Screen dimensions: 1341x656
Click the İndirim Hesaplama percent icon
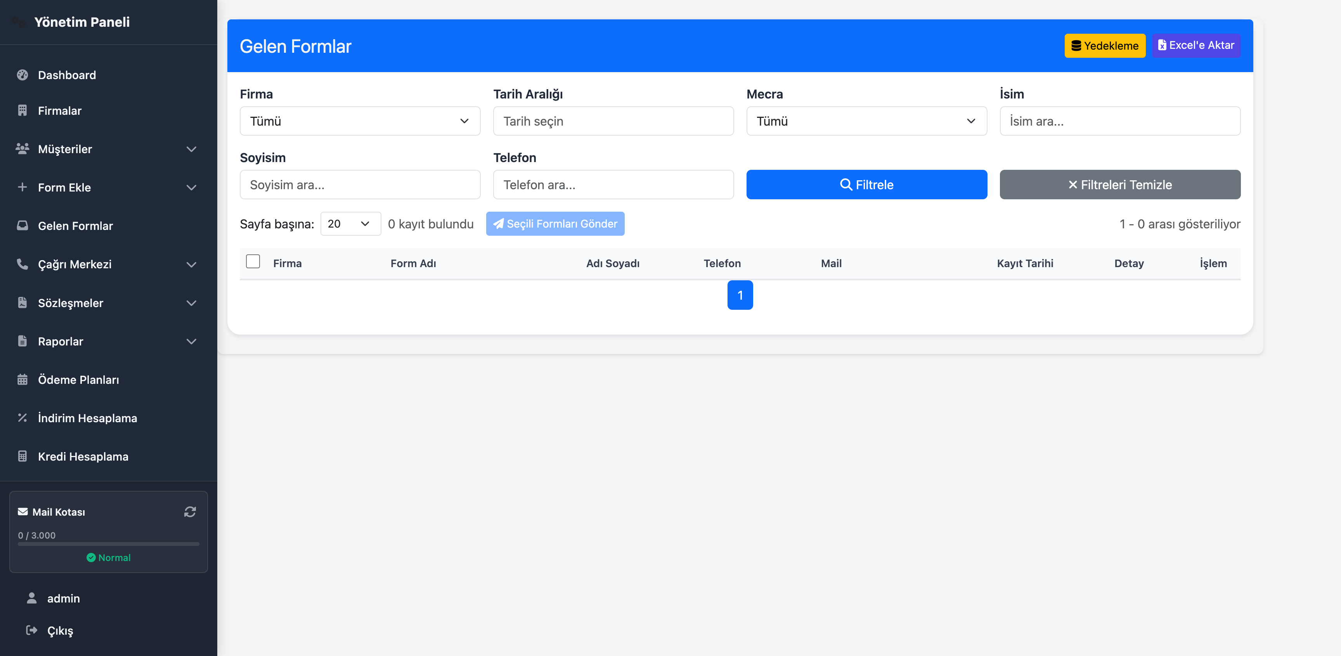pyautogui.click(x=22, y=418)
